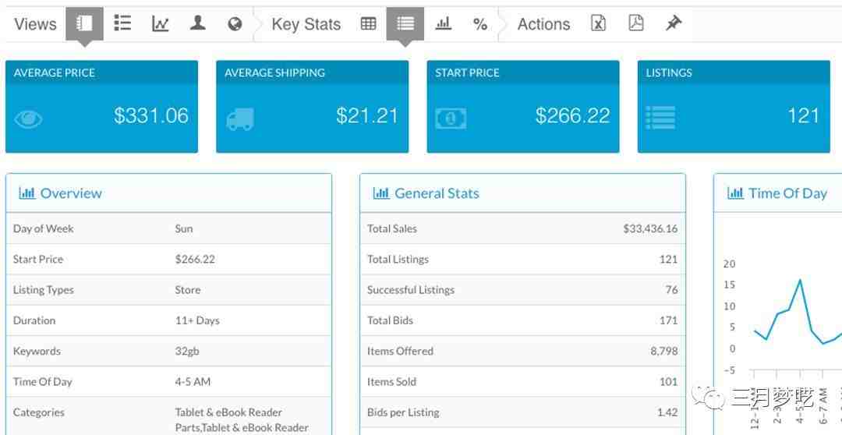Screen dimensions: 842x435
Task: Open the Time Of Day panel heading
Action: point(787,193)
